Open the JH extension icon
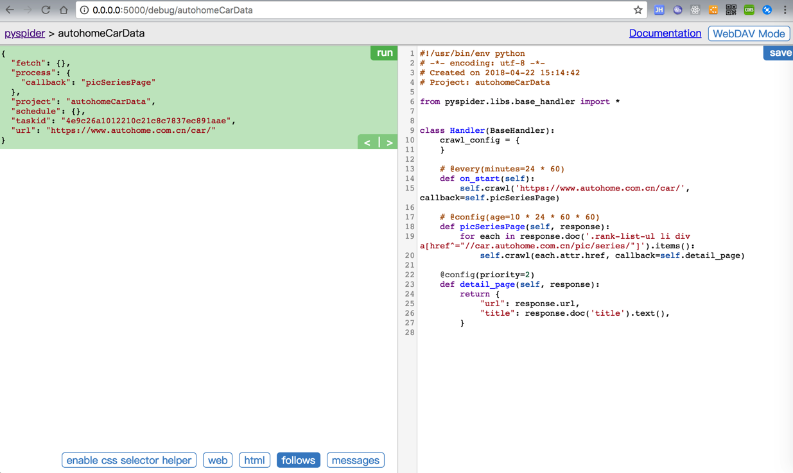793x473 pixels. (x=659, y=10)
